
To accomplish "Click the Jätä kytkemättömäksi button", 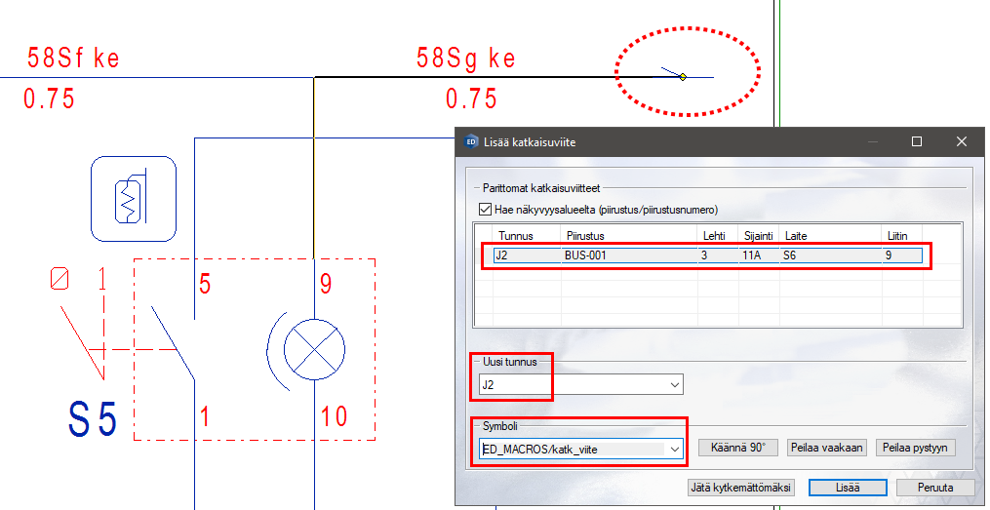I will click(740, 488).
